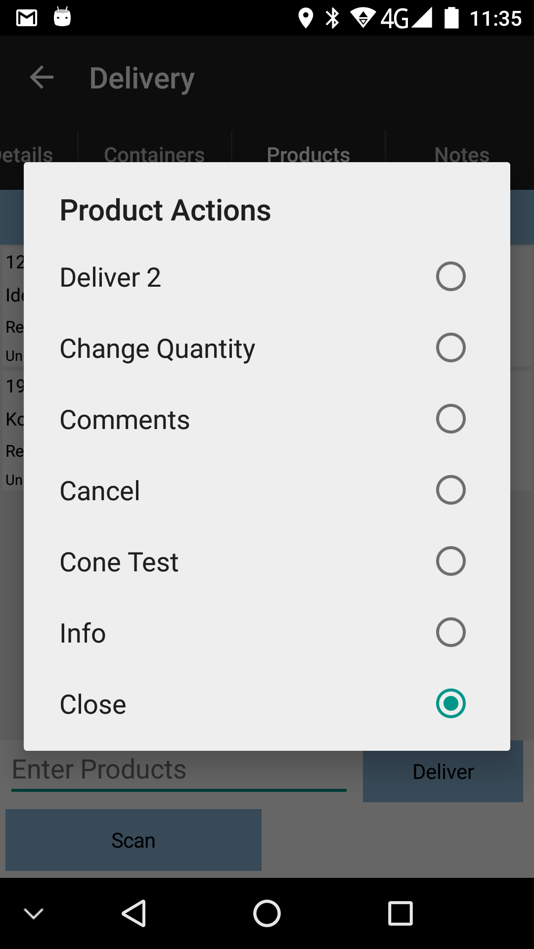Tap the Android back navigation triangle

[x=133, y=913]
